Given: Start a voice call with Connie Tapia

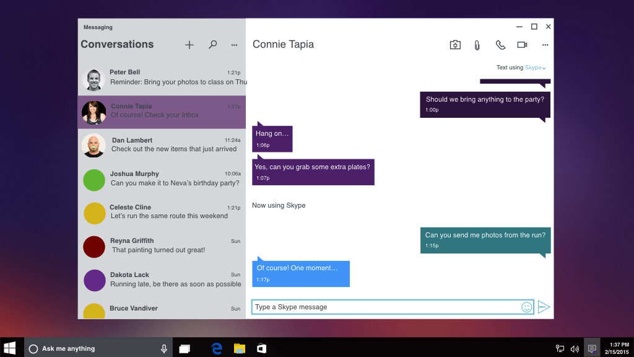Looking at the screenshot, I should click(x=500, y=45).
